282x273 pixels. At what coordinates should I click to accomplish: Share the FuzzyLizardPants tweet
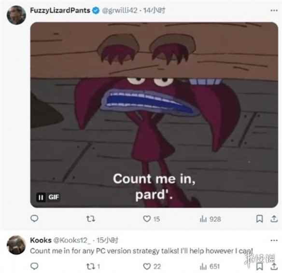tap(274, 219)
